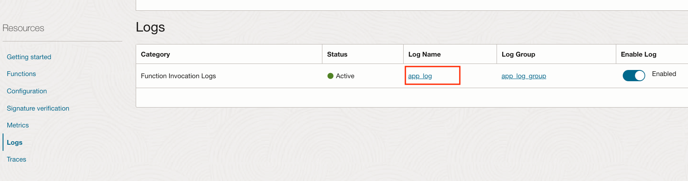Open the Getting started resource link
Screen dimensions: 688x181
(29, 57)
